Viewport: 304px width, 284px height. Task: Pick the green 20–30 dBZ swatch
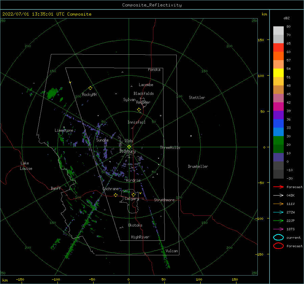278,140
